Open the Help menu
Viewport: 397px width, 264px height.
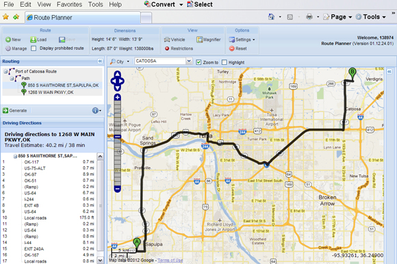pyautogui.click(x=116, y=4)
